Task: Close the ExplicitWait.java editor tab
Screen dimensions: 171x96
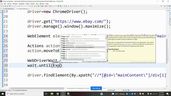Action: point(30,9)
